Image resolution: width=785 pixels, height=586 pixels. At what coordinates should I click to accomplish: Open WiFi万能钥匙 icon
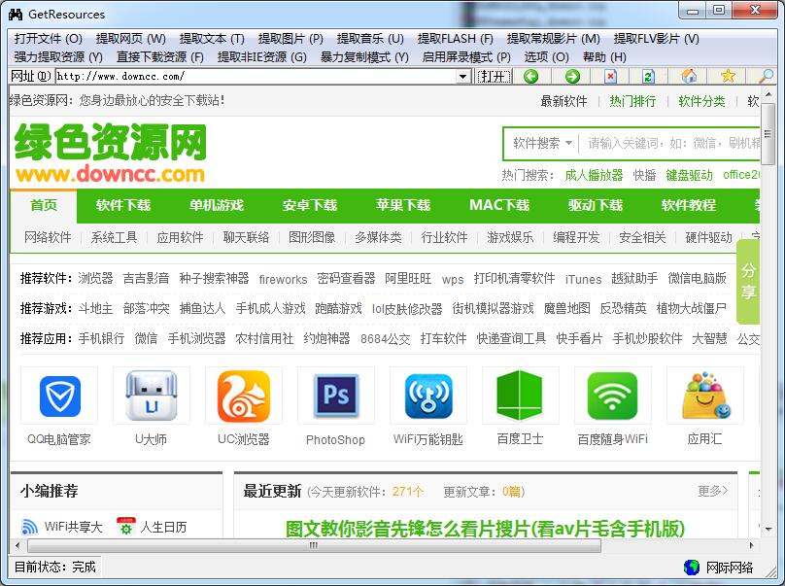tap(427, 396)
